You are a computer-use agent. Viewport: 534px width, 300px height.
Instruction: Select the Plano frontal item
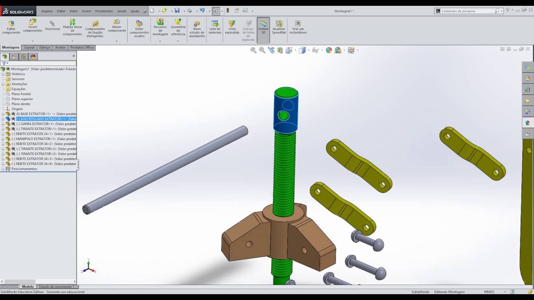[21, 94]
